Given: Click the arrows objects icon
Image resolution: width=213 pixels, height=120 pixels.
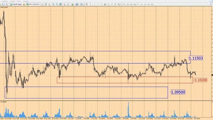Looking at the screenshot, I should 119,4.
